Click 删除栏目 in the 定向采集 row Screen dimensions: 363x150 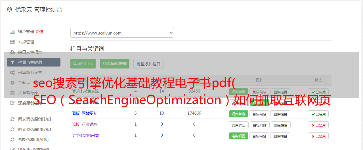click(280, 136)
